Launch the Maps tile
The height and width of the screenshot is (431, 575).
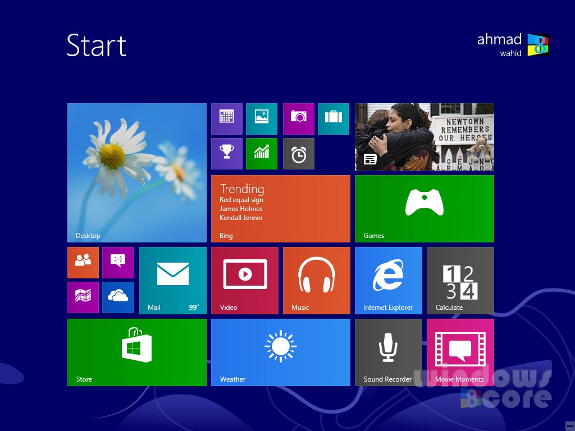click(x=83, y=297)
